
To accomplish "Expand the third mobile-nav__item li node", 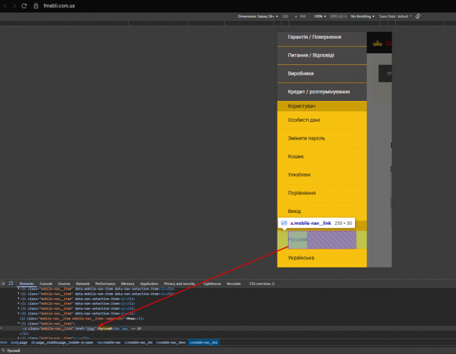I will pos(19,299).
